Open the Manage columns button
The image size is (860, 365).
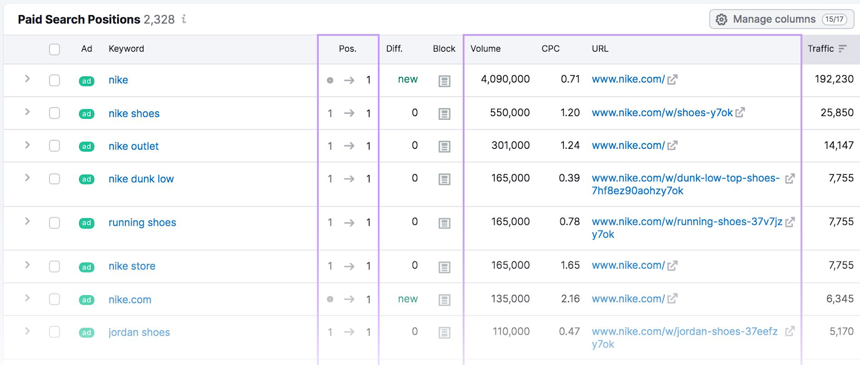(x=782, y=19)
